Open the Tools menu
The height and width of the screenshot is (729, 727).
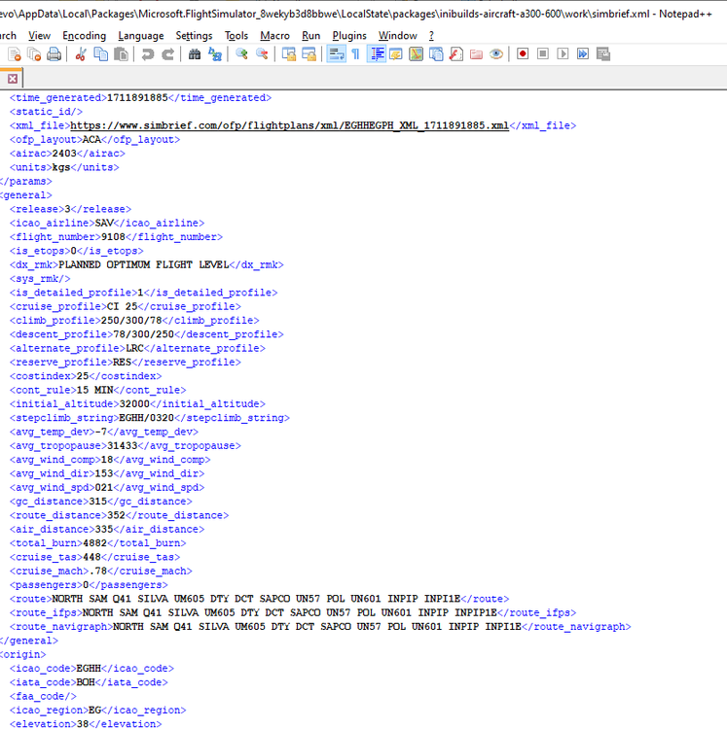pyautogui.click(x=236, y=36)
